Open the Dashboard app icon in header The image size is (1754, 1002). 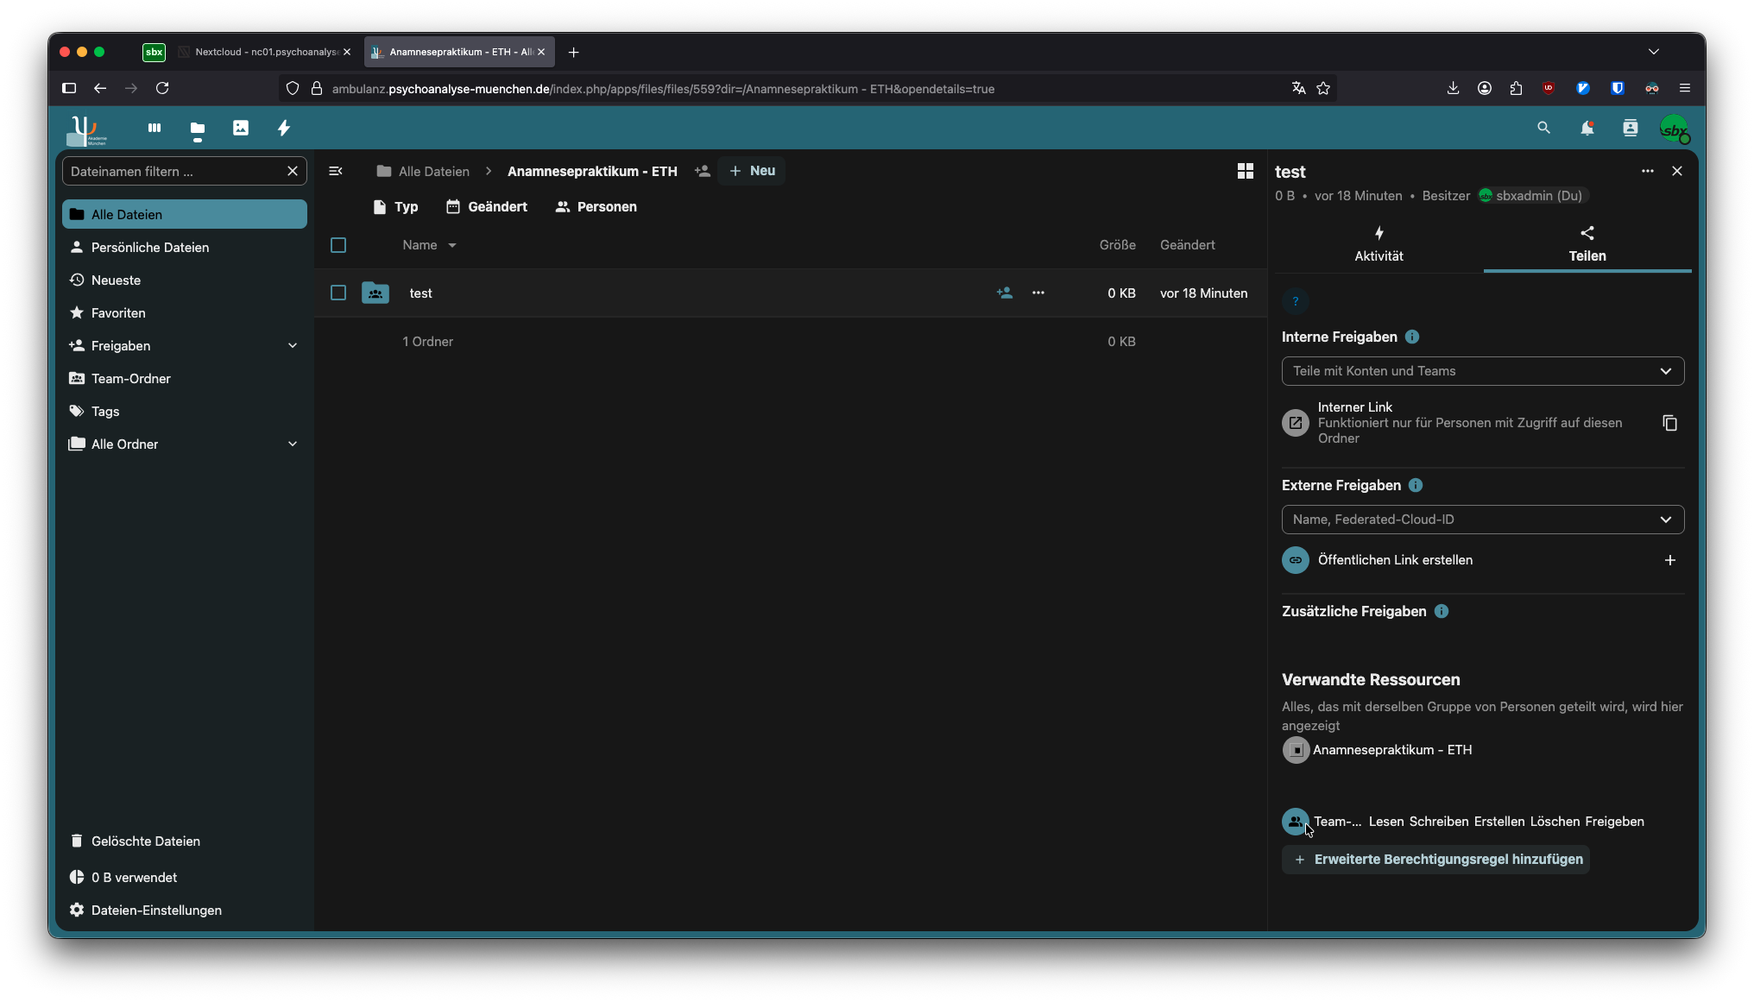pyautogui.click(x=155, y=128)
